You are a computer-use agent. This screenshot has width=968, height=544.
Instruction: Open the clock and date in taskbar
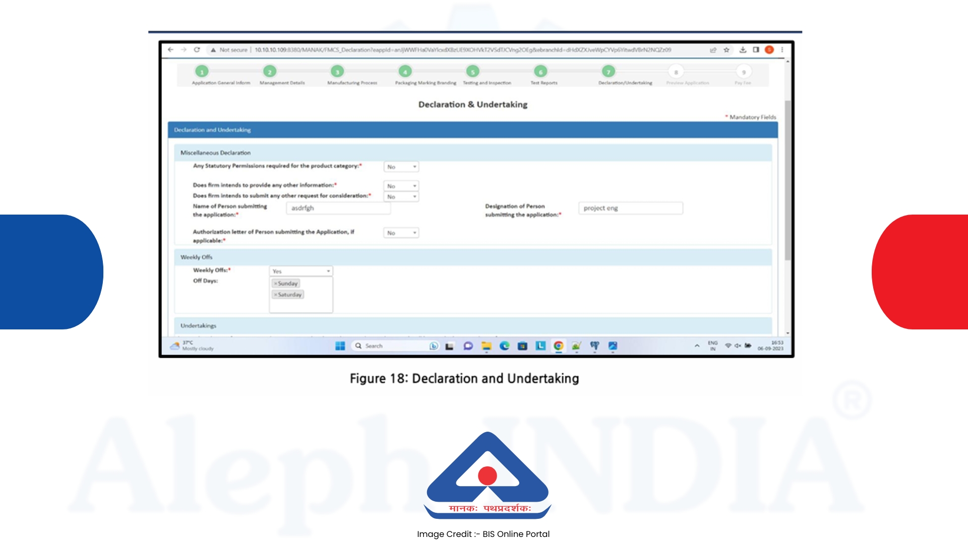(x=770, y=346)
